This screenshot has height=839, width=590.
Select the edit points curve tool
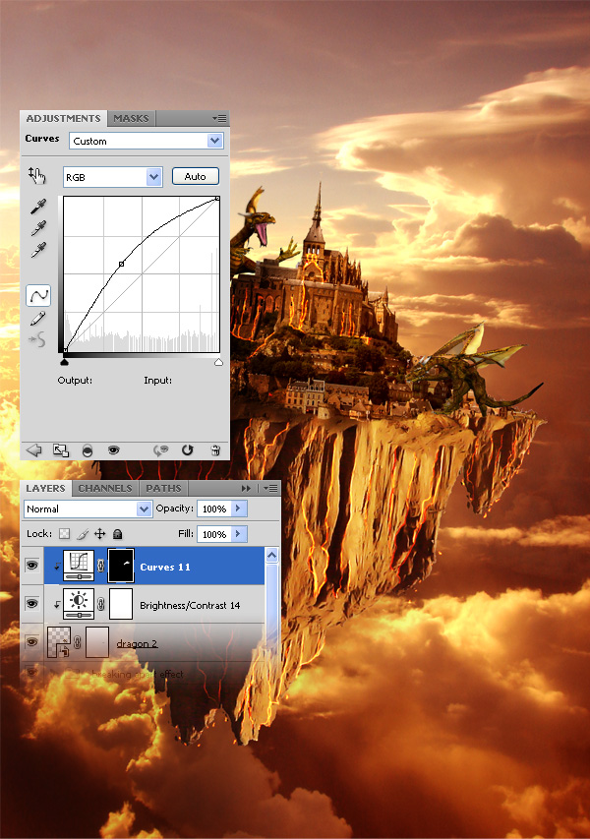[38, 295]
